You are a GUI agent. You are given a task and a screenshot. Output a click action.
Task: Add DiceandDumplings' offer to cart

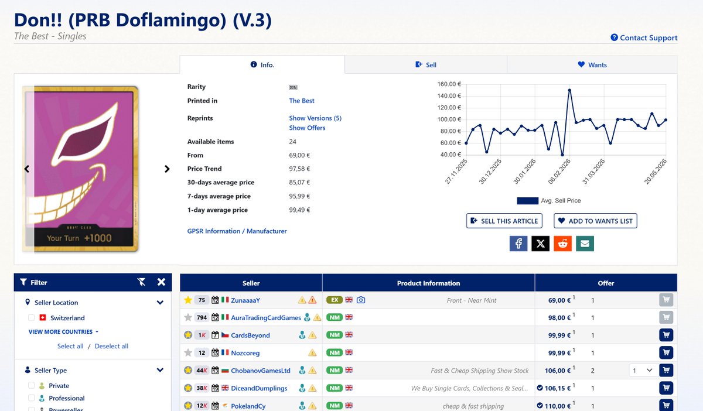(x=666, y=388)
